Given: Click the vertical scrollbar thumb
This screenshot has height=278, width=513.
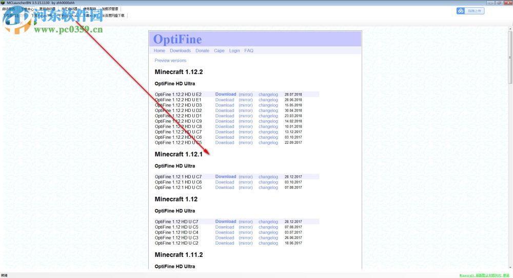Looking at the screenshot, I should [x=510, y=58].
